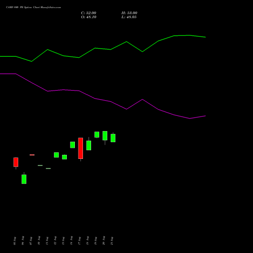
Task: Click the 12 Aug date label
Action: 55,241
